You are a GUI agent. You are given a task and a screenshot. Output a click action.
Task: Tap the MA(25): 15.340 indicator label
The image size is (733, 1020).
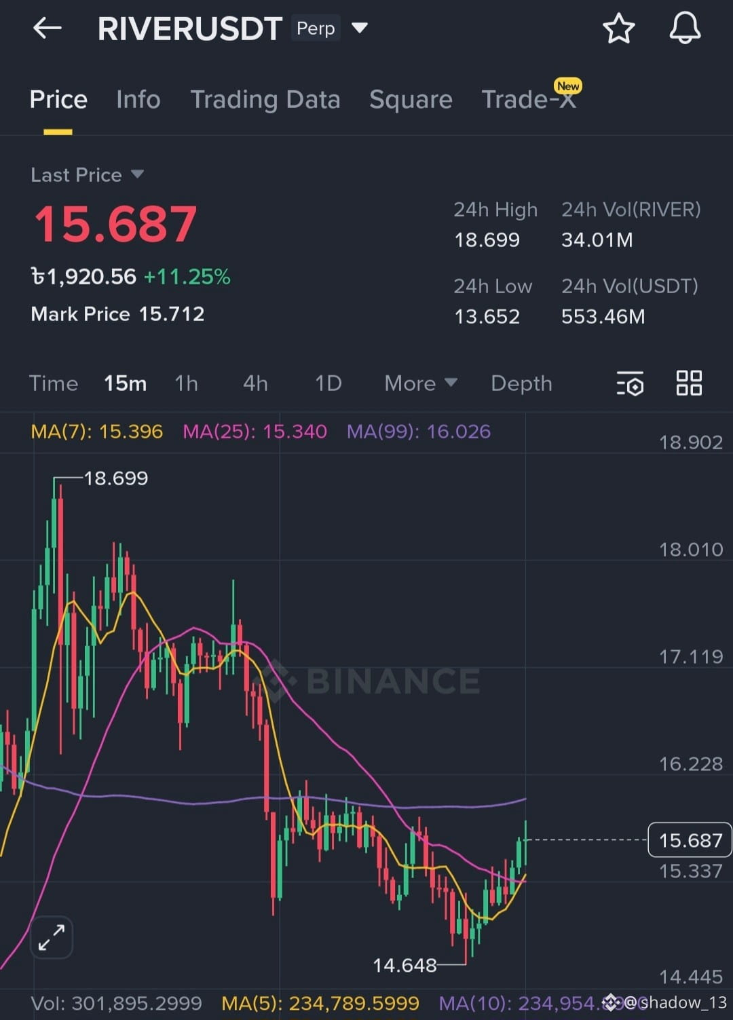pyautogui.click(x=255, y=432)
